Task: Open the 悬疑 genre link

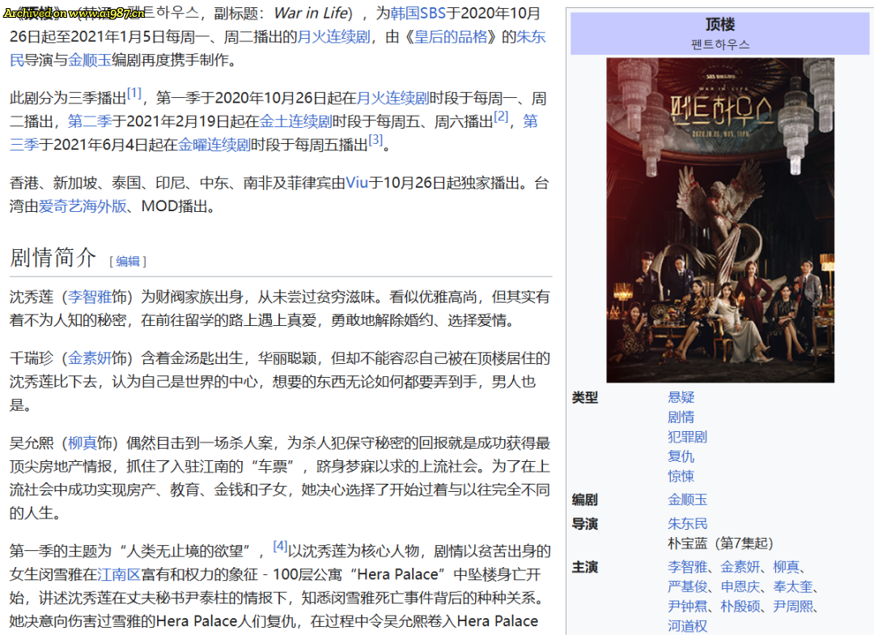Action: tap(681, 397)
